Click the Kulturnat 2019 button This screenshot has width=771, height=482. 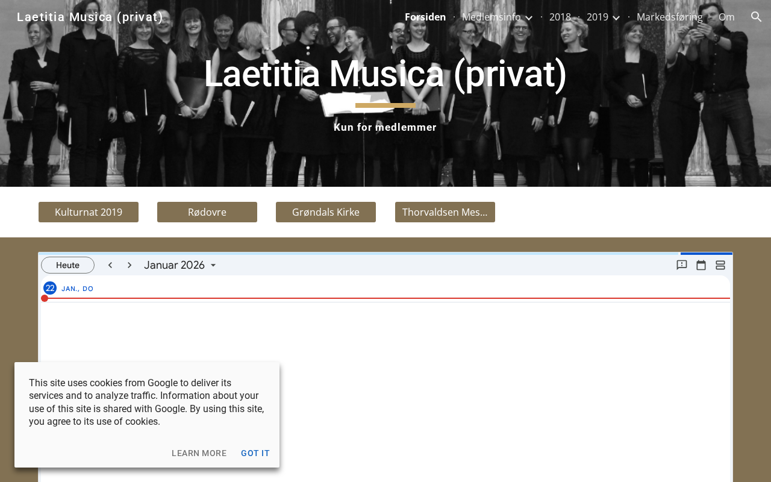pyautogui.click(x=89, y=212)
